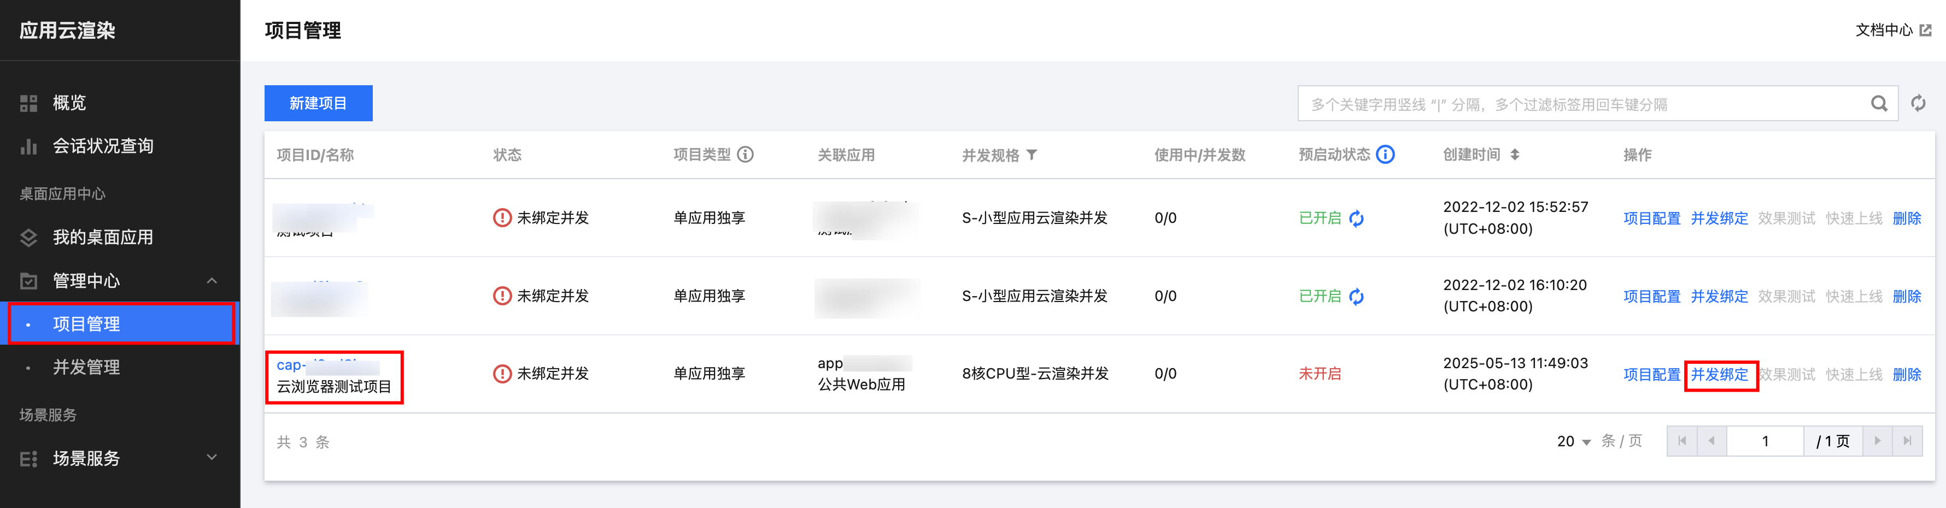Refresh prelaunch status in second row
Image resolution: width=1946 pixels, height=508 pixels.
point(1357,297)
